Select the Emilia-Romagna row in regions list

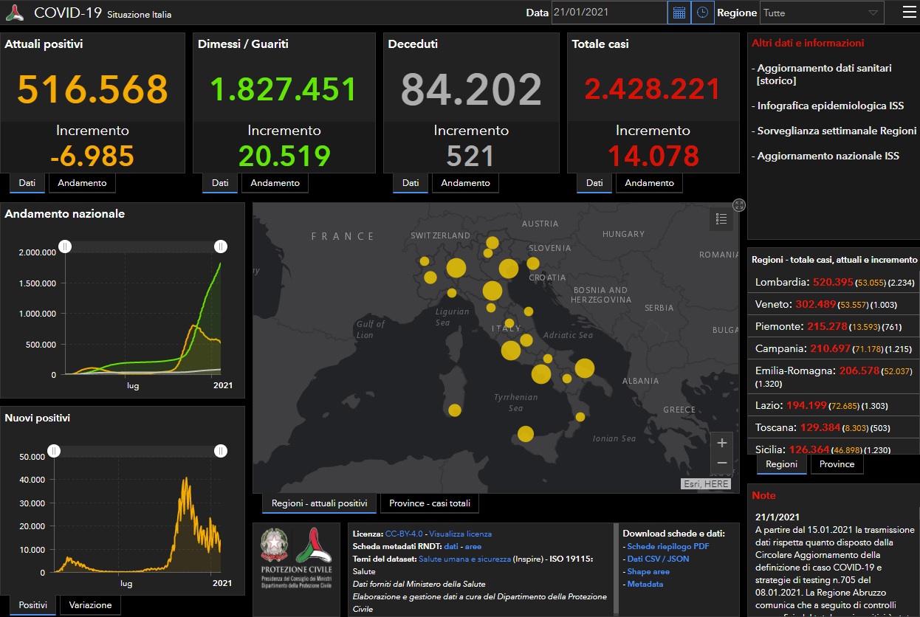tap(834, 376)
